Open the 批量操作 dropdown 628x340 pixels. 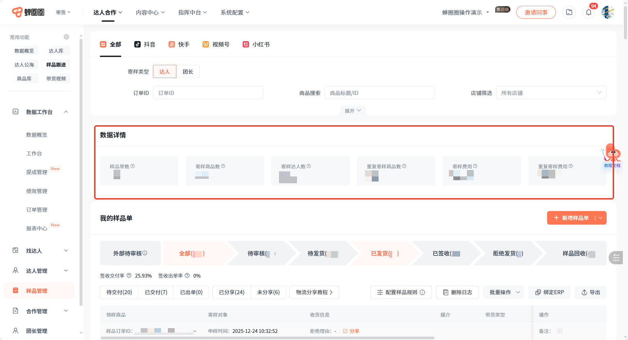[504, 292]
